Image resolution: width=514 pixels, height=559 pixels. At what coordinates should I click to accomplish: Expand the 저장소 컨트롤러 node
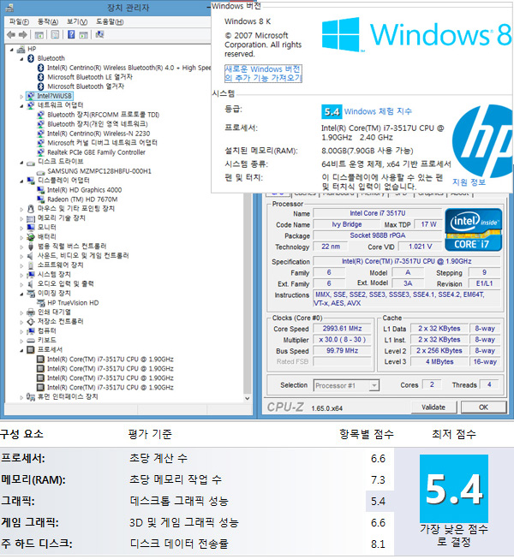coord(21,322)
